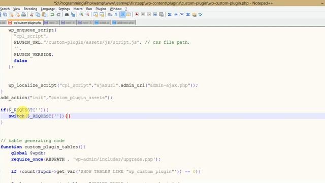Open Find with the binoculars icon
The height and width of the screenshot is (183, 325).
click(x=67, y=15)
